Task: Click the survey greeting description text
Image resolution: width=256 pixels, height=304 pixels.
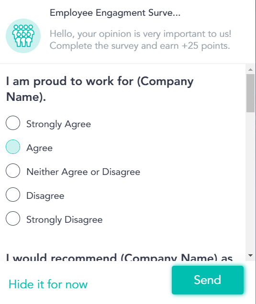Action: [141, 40]
